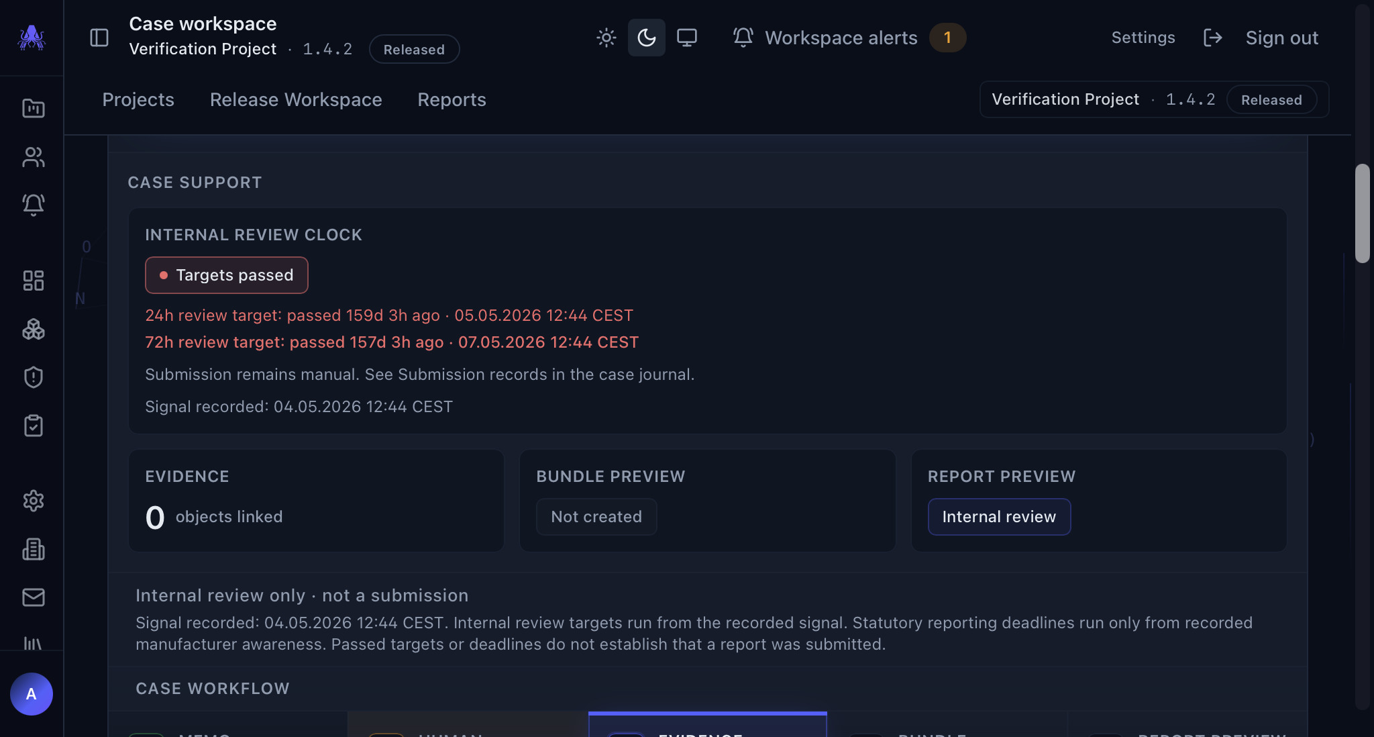Open sidebar alarm bell icon
This screenshot has width=1374, height=737.
point(33,205)
